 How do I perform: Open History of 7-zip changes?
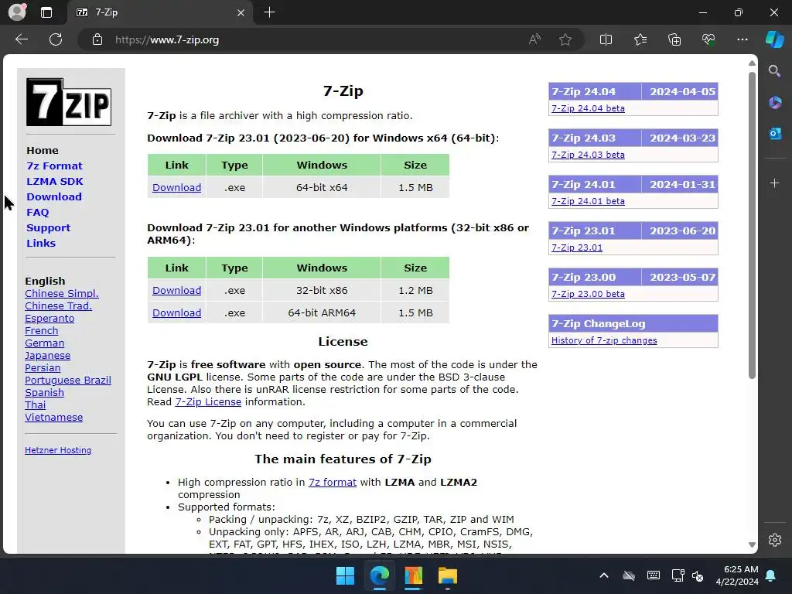[604, 340]
